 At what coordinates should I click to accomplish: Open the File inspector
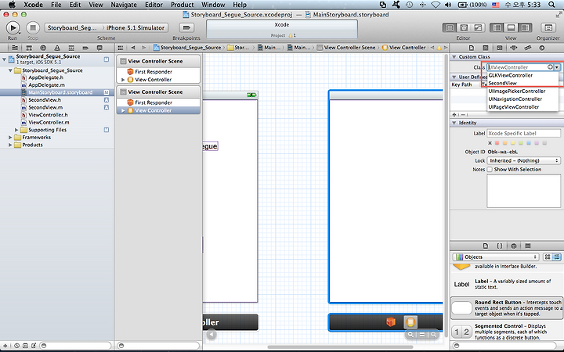tap(472, 48)
